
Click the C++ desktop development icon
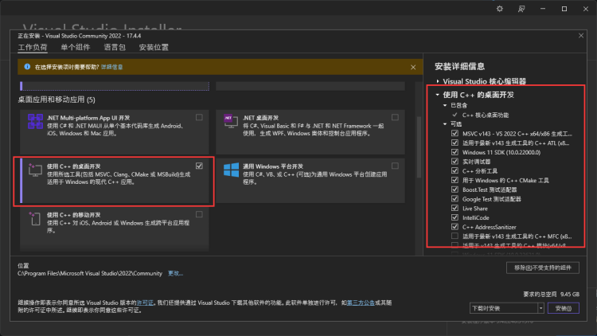click(x=35, y=170)
